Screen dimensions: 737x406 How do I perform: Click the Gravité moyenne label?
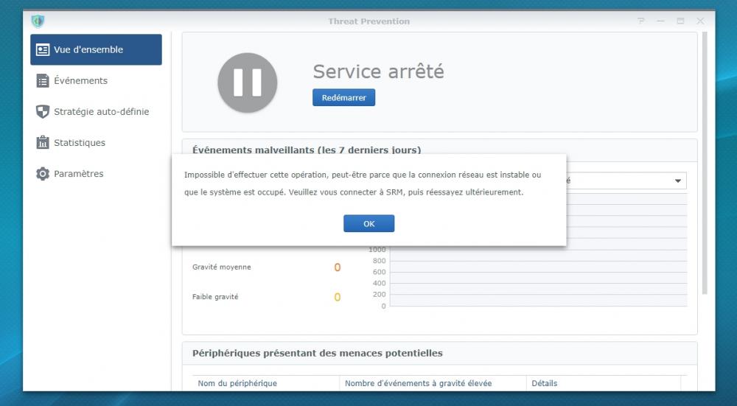click(x=221, y=267)
